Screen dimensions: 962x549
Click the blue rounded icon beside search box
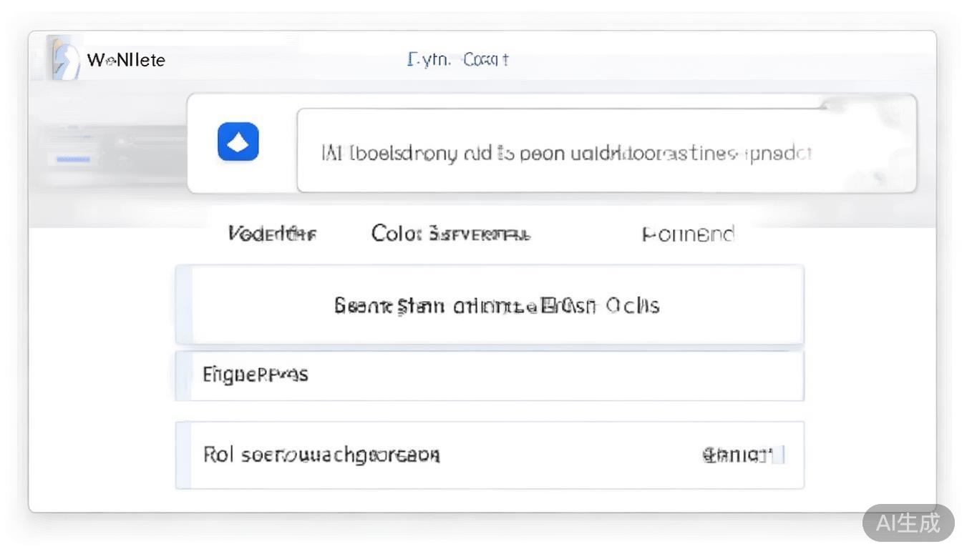pyautogui.click(x=238, y=142)
